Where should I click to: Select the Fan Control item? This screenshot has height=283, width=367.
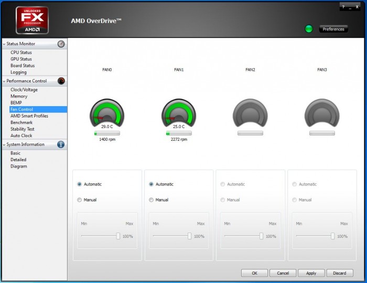[x=38, y=109]
